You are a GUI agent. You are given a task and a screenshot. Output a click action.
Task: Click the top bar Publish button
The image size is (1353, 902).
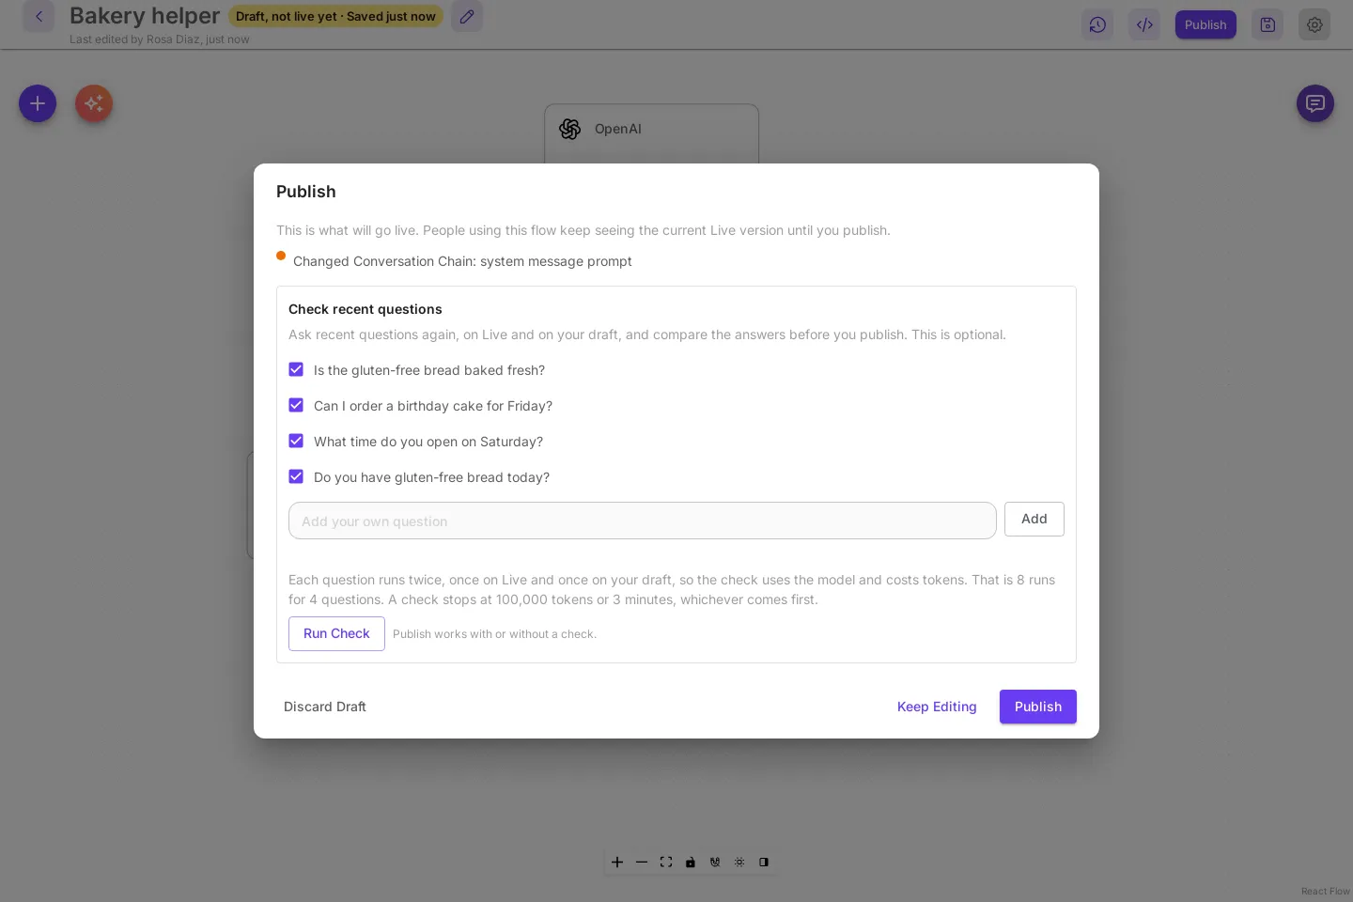(x=1205, y=24)
